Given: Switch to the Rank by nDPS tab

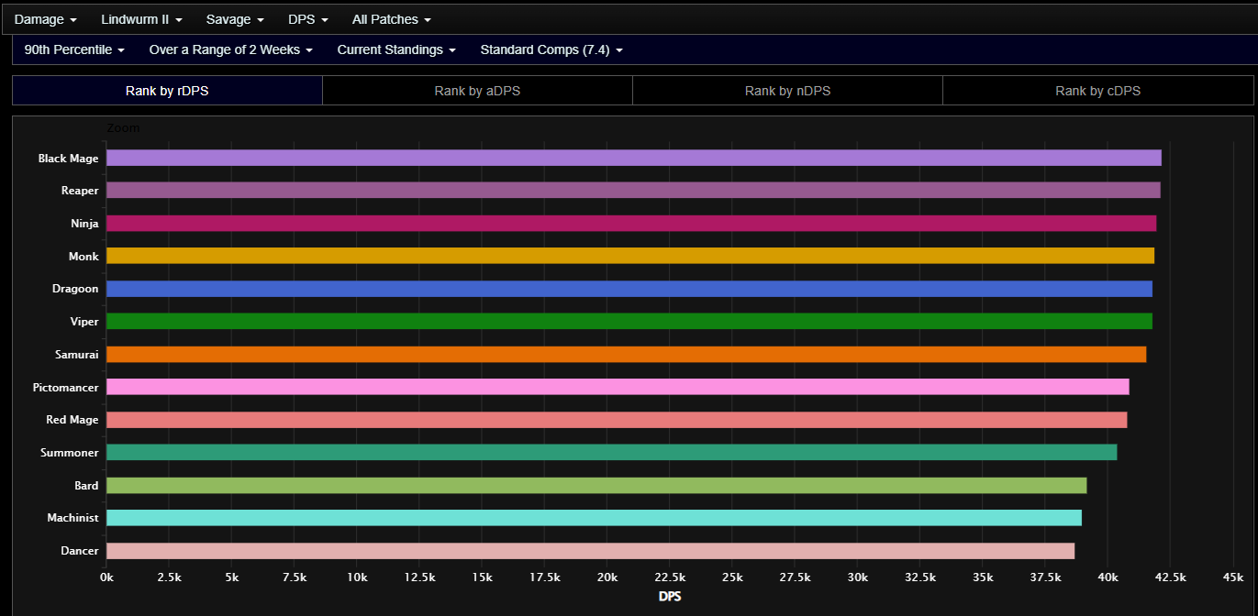Looking at the screenshot, I should click(x=787, y=91).
